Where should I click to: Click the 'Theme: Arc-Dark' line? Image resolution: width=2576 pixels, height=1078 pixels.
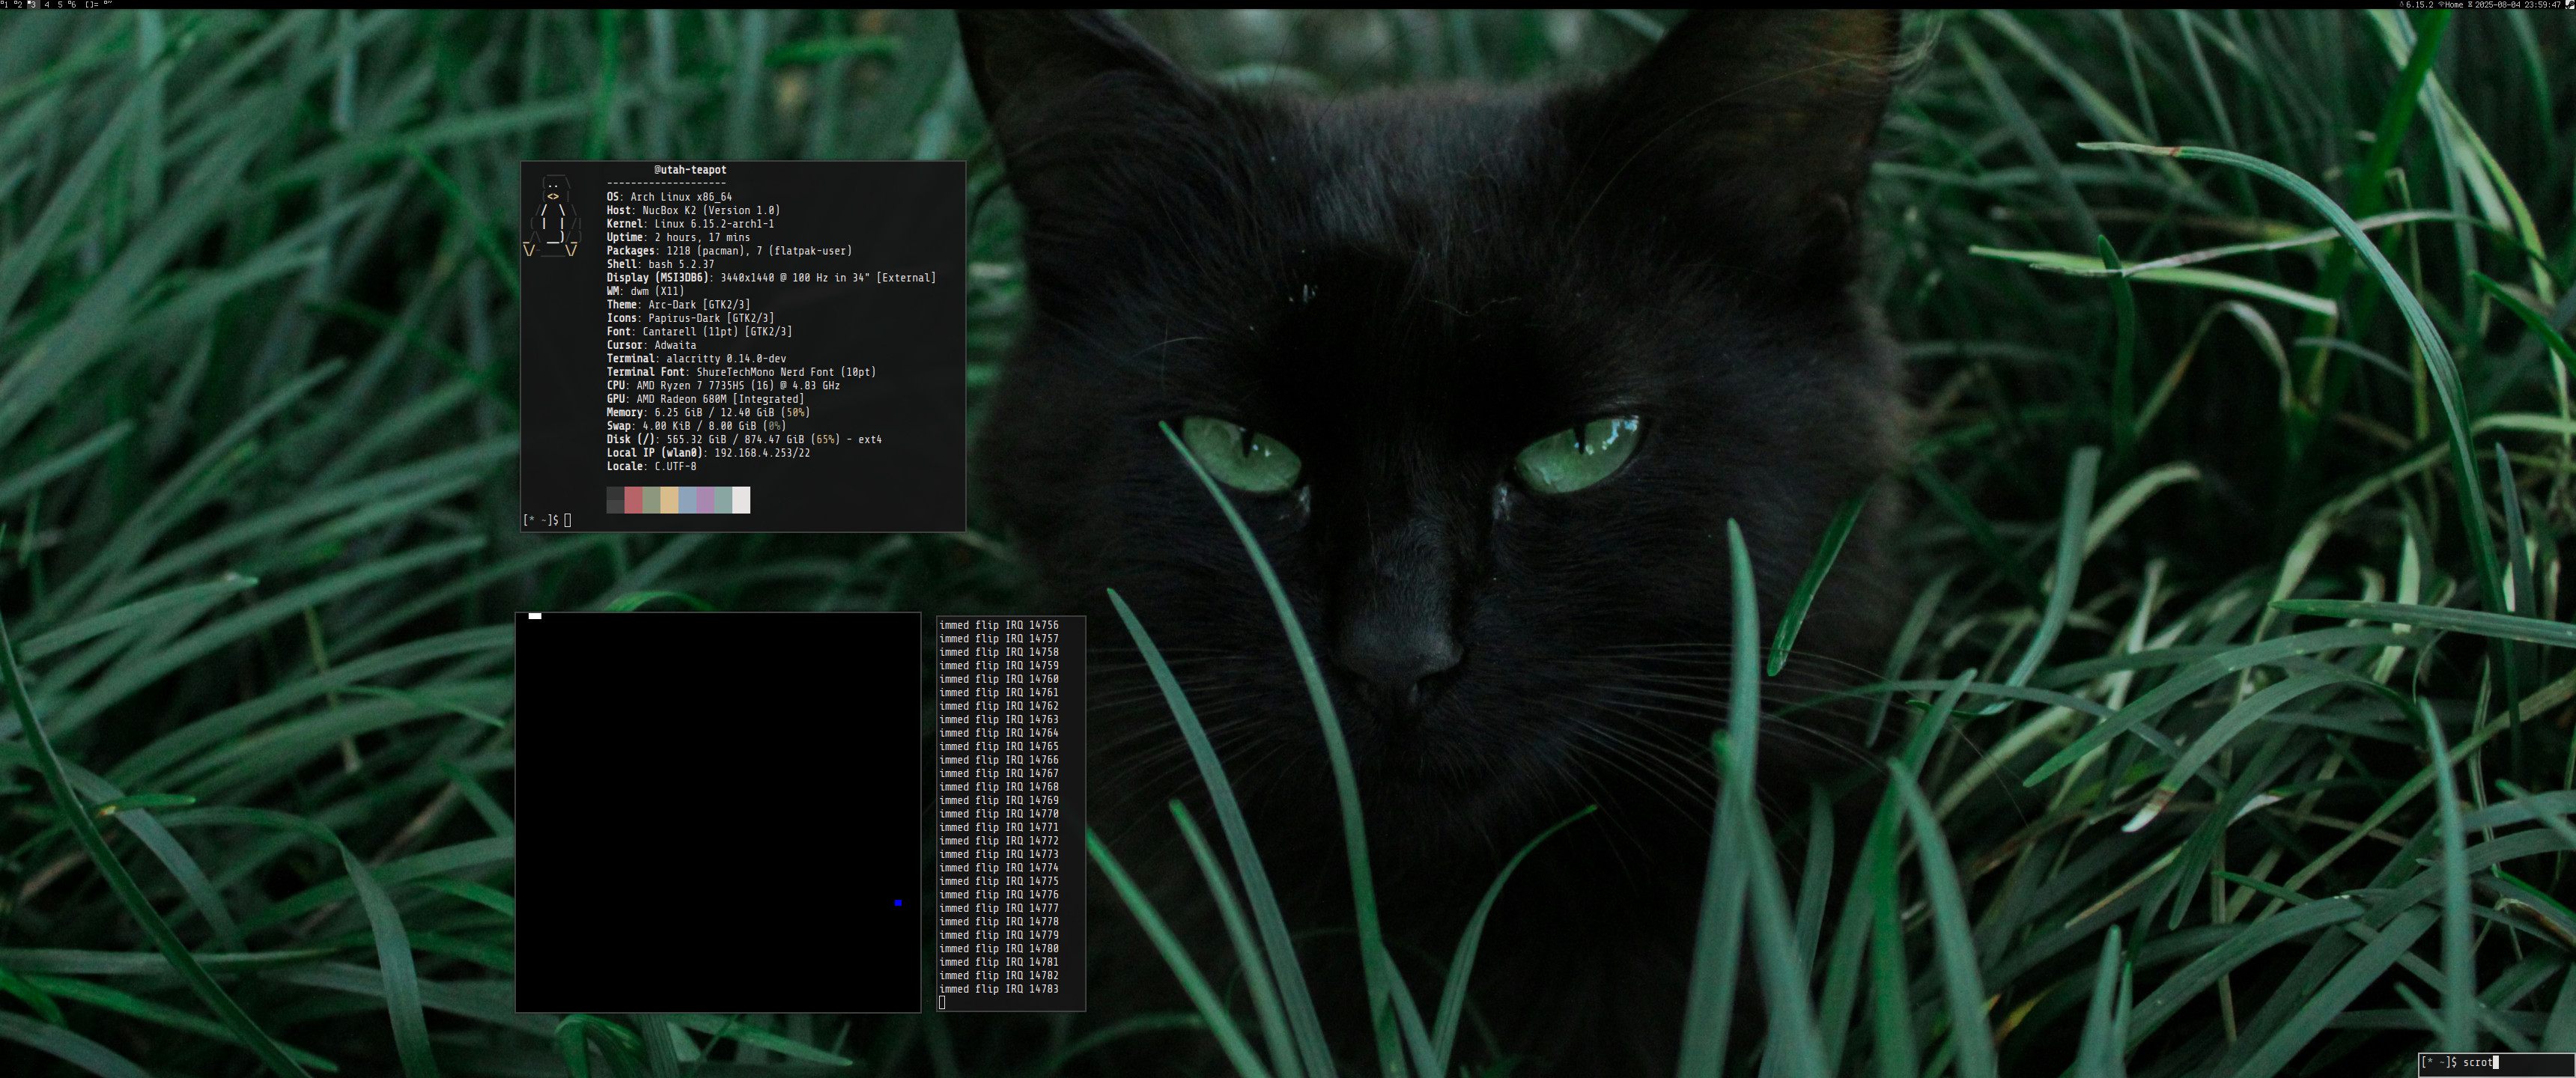coord(678,305)
